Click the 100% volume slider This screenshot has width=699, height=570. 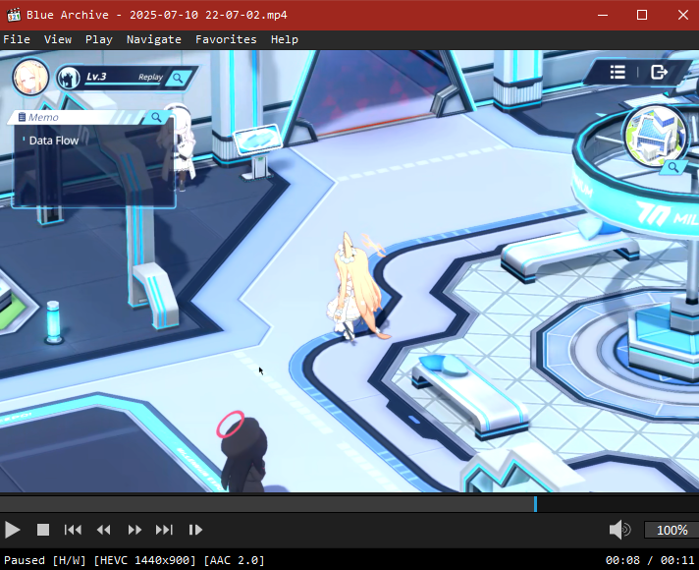point(672,530)
